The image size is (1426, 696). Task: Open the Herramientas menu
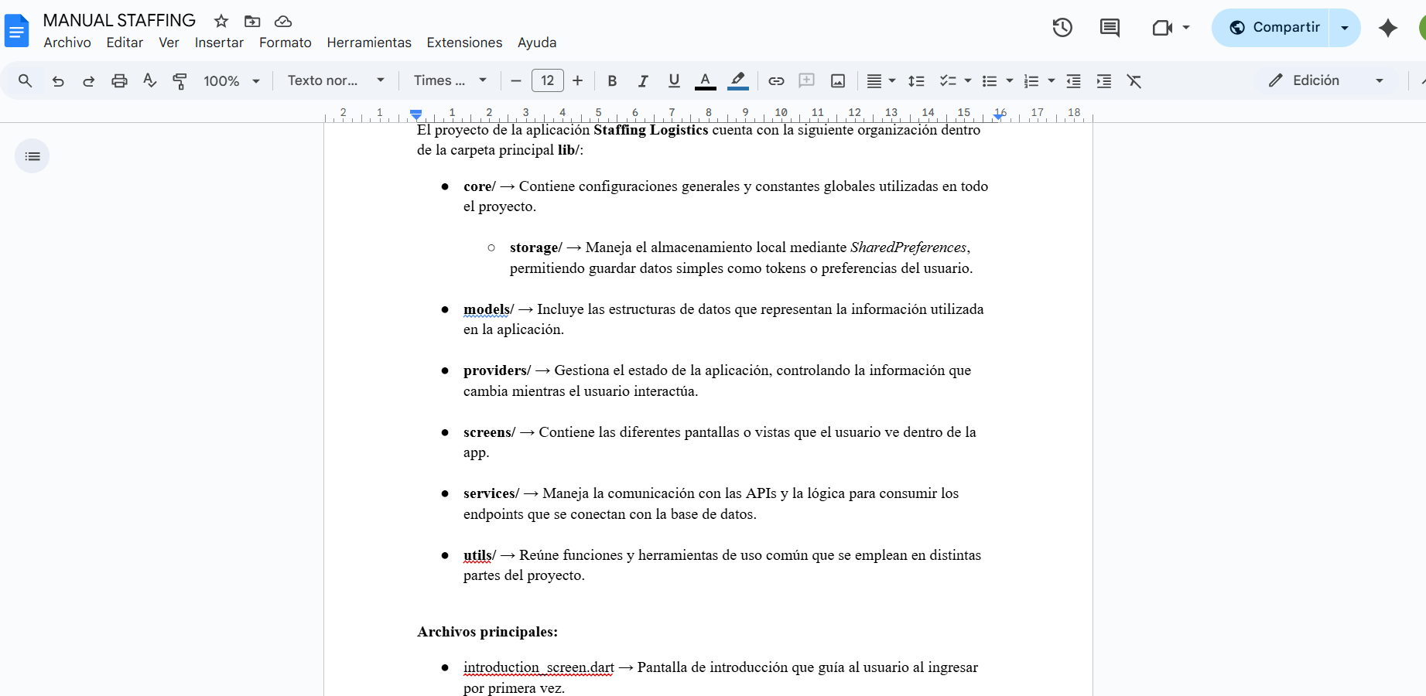click(368, 43)
